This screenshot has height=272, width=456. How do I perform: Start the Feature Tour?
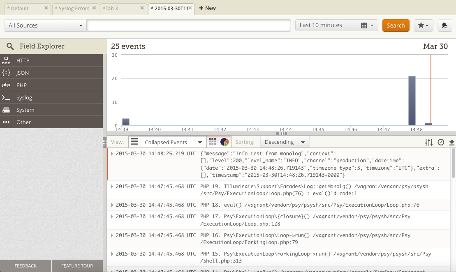coord(77,266)
